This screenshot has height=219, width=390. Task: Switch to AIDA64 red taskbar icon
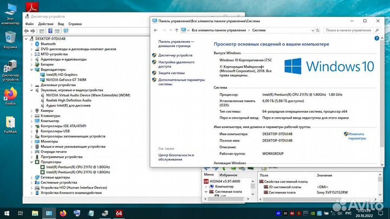(x=119, y=213)
